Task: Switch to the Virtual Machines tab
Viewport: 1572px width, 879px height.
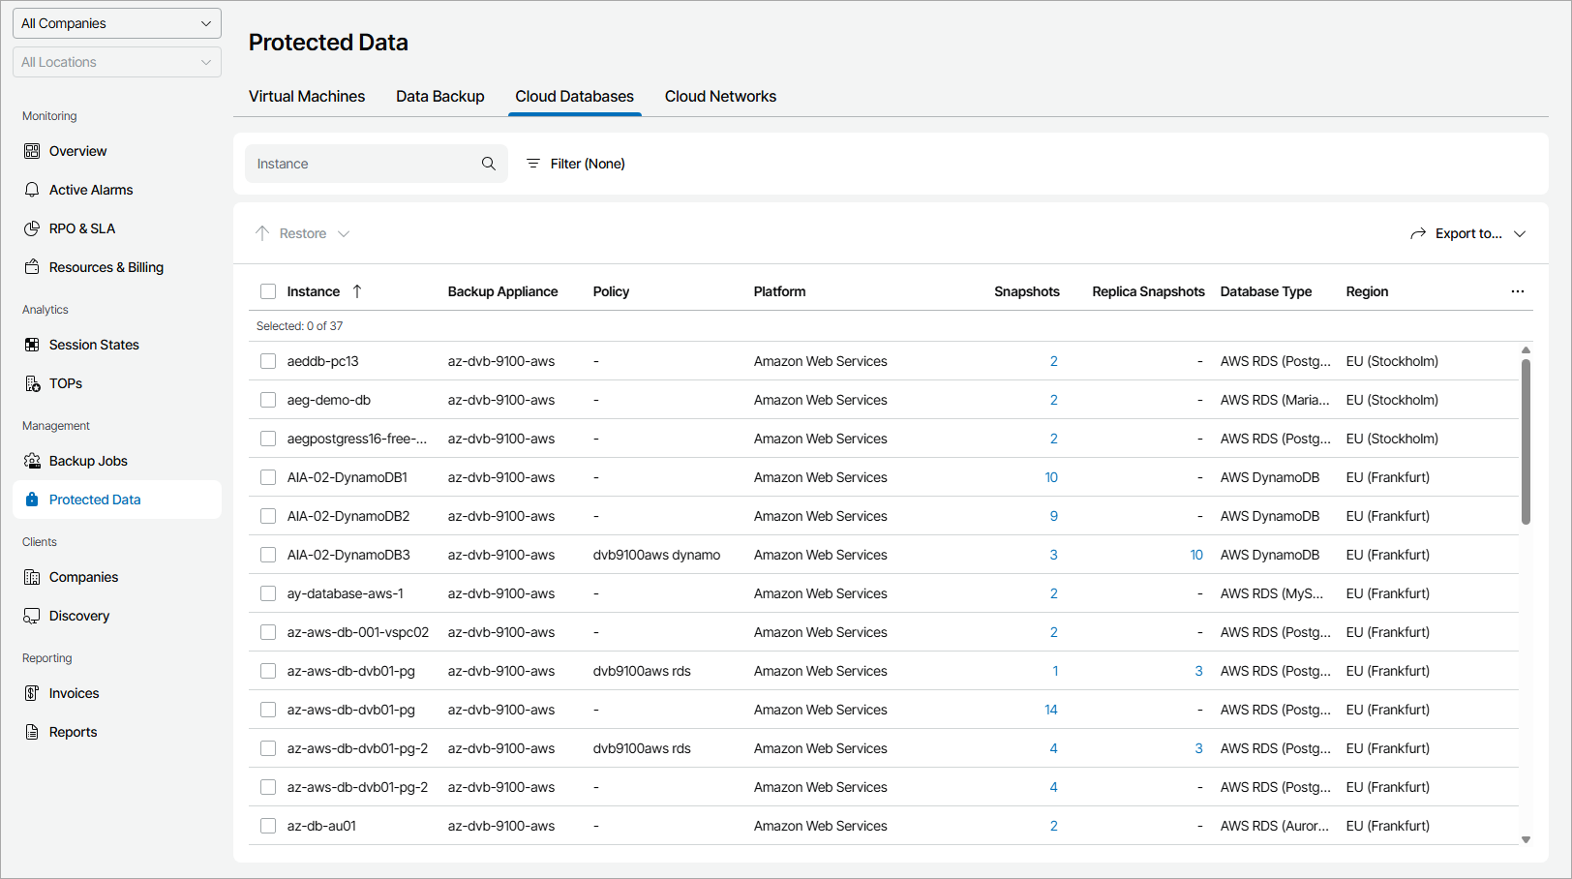Action: [x=307, y=97]
